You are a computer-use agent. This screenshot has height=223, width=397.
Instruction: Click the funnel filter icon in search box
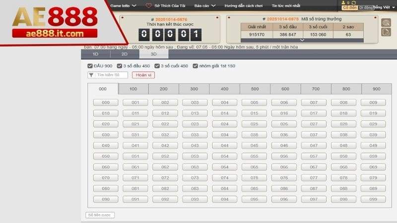pos(91,75)
